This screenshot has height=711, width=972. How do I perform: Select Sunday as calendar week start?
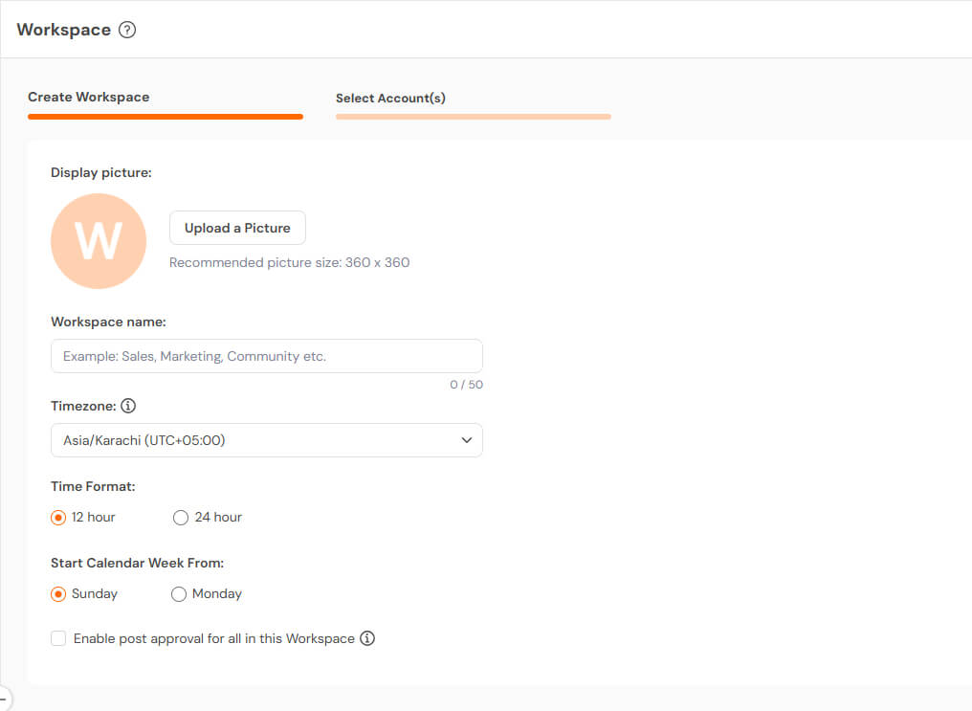click(x=59, y=594)
